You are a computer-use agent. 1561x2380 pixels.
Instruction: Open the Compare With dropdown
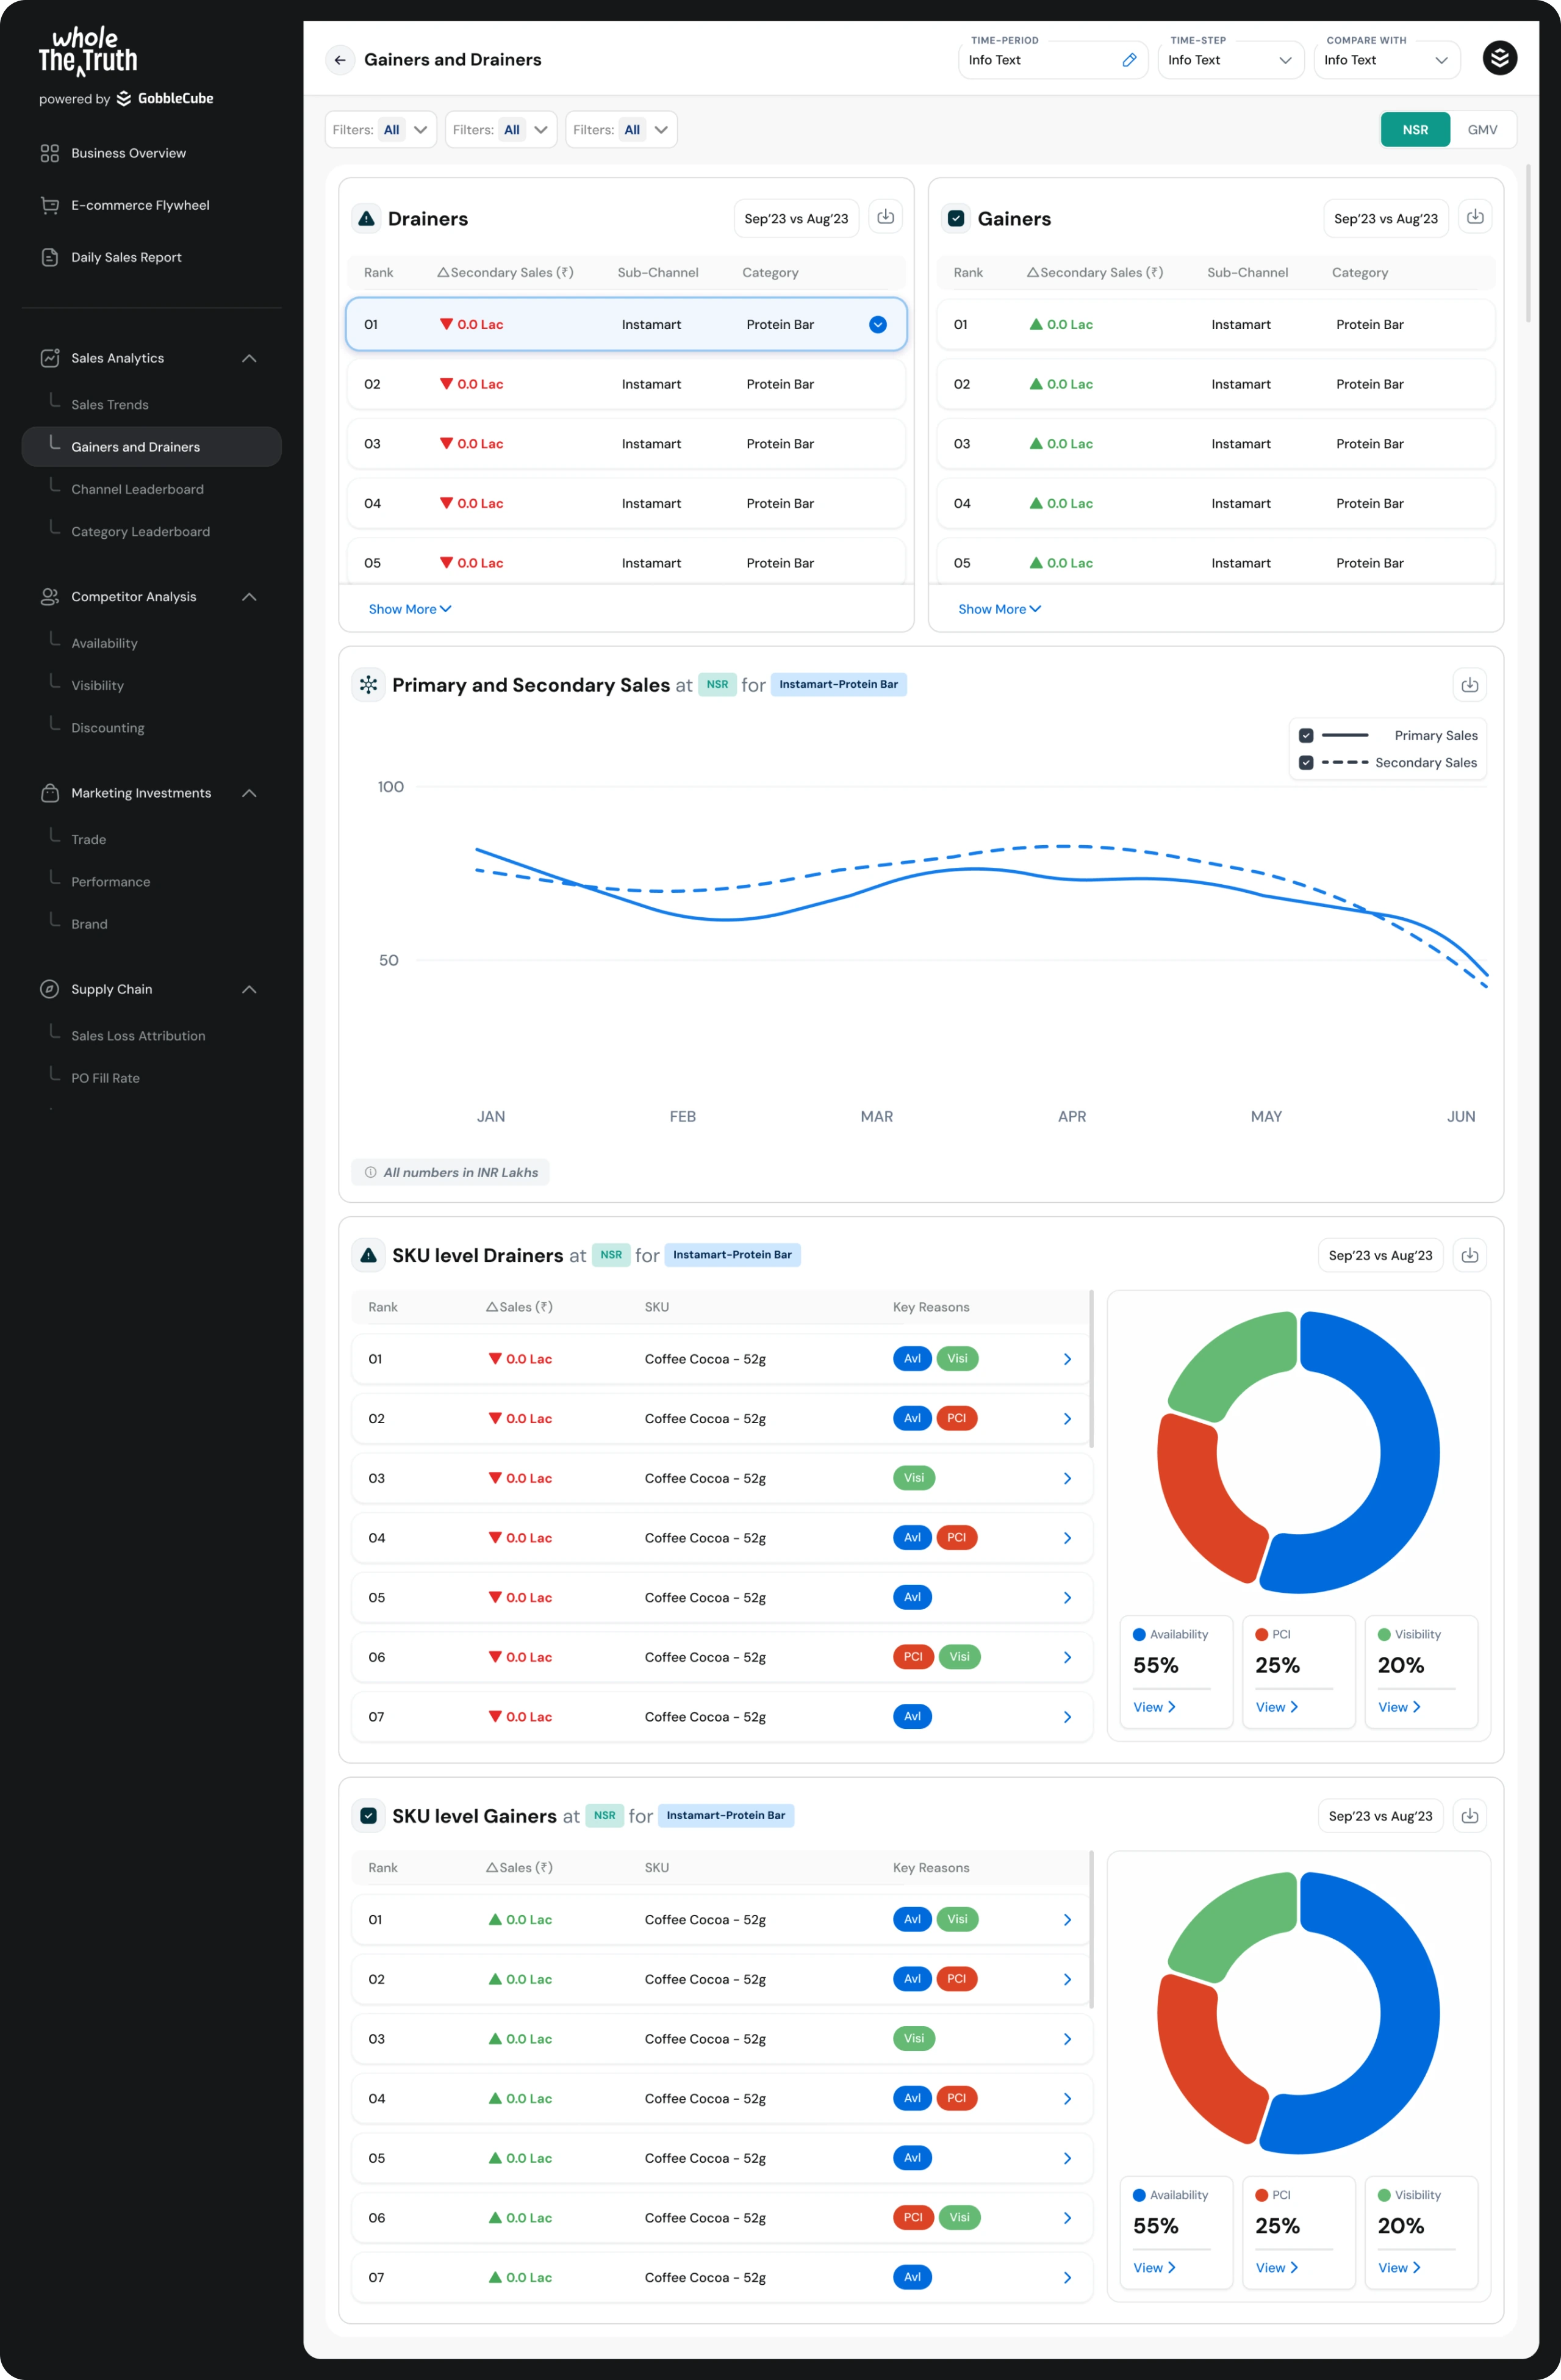[x=1386, y=60]
